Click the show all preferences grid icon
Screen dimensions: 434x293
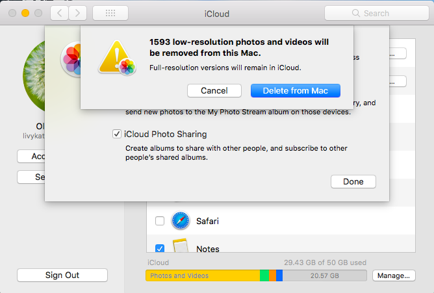pos(110,13)
